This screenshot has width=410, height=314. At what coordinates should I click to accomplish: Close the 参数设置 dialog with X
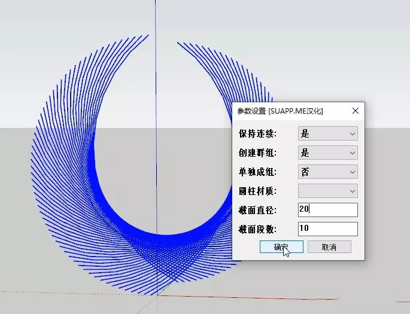(356, 111)
